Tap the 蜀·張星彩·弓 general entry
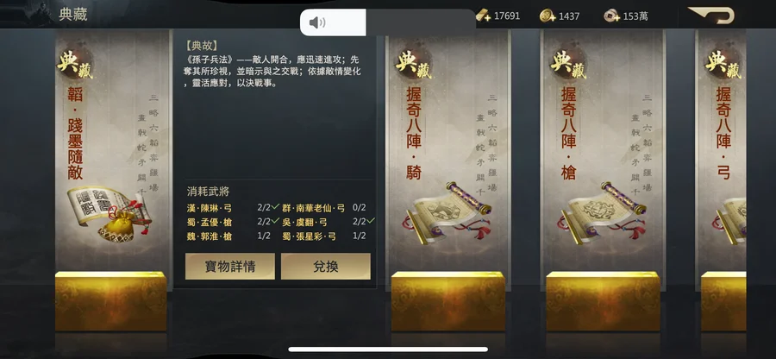Viewport: 776px width, 359px height. tap(310, 236)
